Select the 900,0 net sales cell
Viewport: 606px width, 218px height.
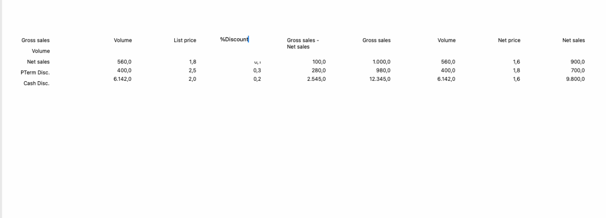[578, 62]
